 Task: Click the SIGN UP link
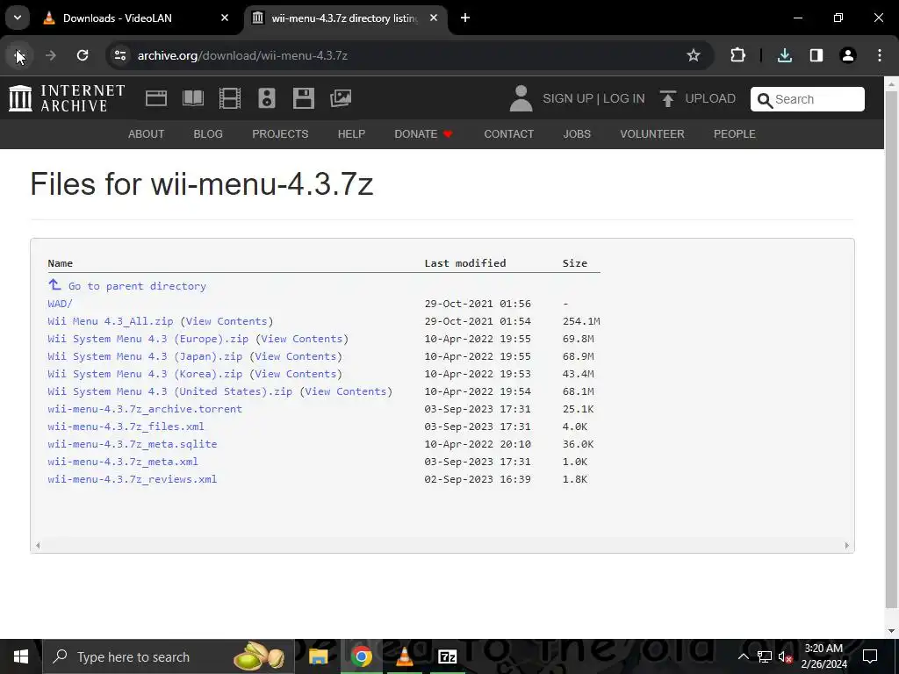568,98
